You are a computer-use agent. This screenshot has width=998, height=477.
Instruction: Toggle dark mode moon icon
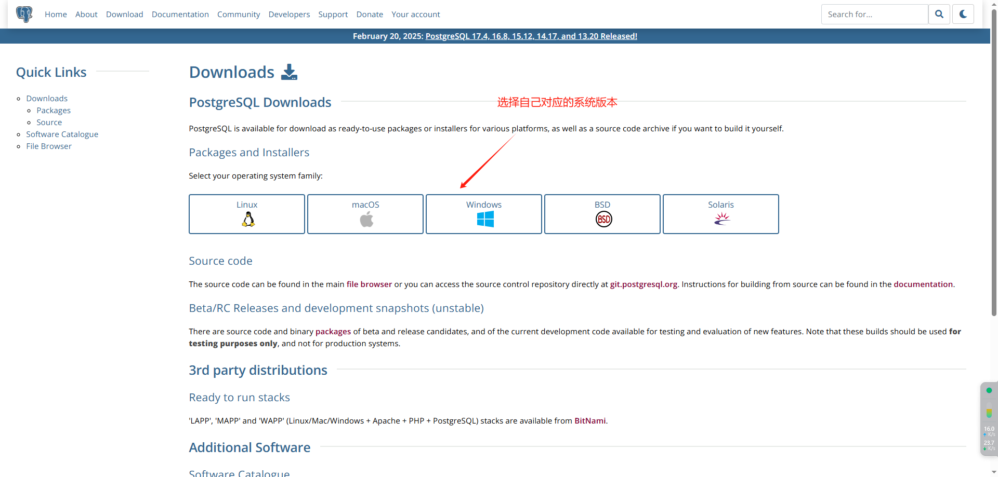963,14
